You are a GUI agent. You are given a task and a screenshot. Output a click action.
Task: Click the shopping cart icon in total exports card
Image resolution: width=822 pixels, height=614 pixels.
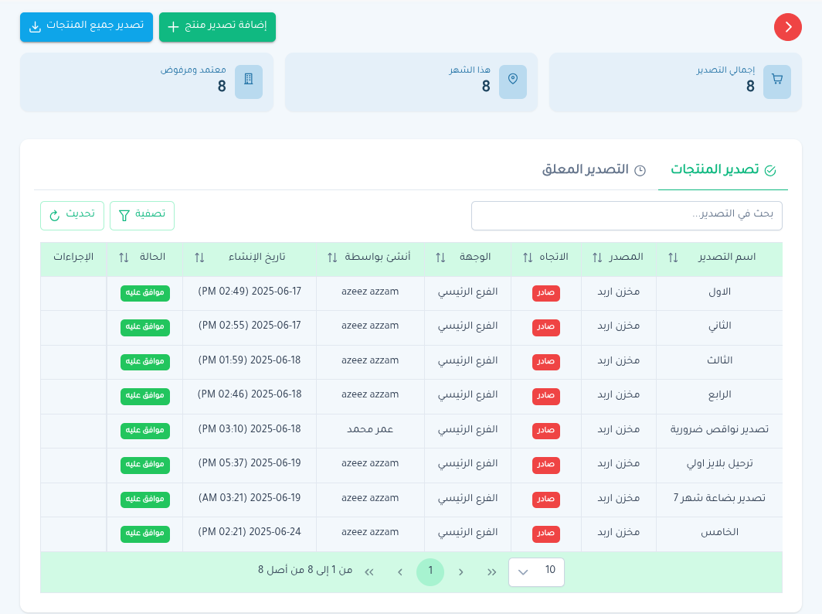776,82
